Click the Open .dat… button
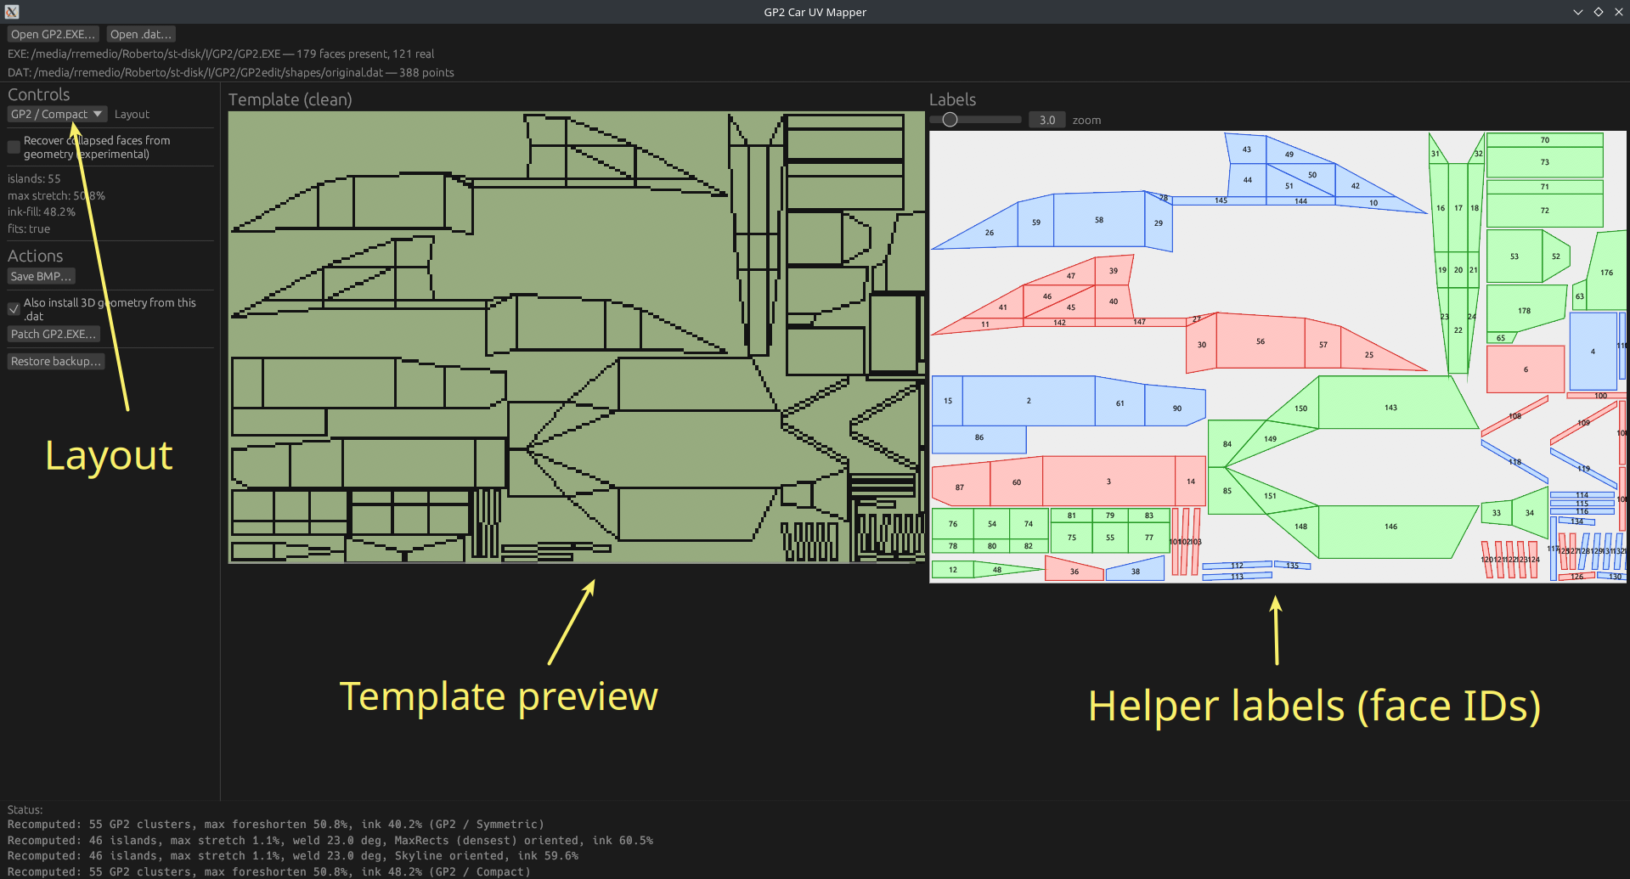 (x=141, y=34)
